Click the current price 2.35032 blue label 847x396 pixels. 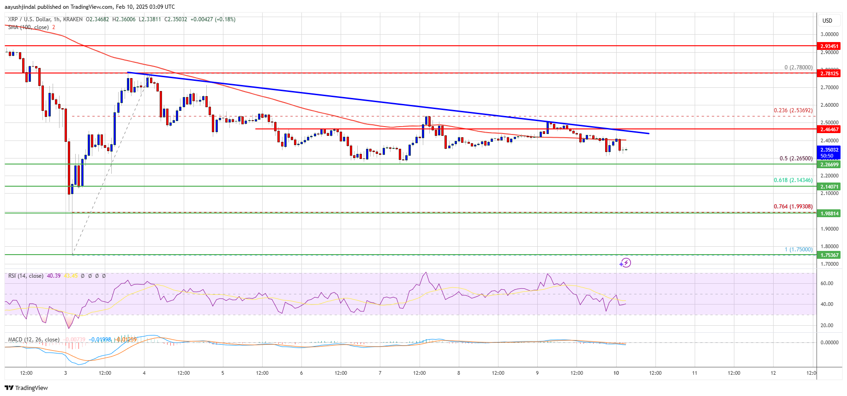(829, 152)
